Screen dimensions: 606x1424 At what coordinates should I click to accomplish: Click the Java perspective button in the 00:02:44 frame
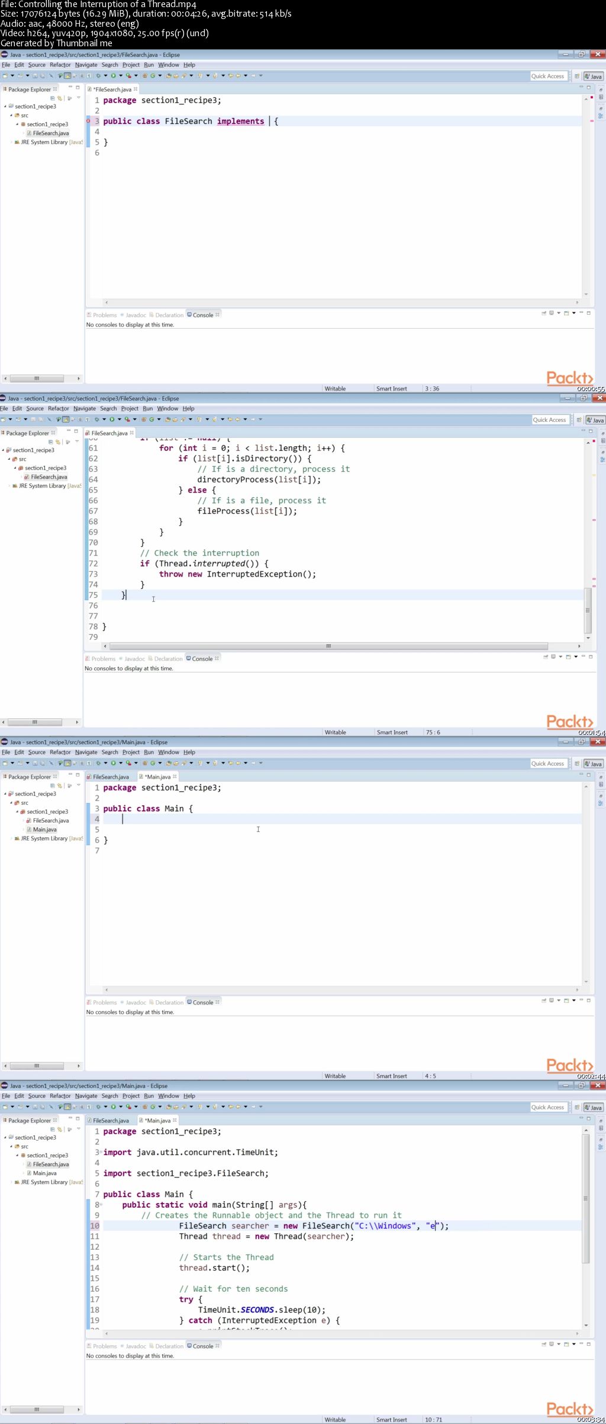pyautogui.click(x=593, y=764)
